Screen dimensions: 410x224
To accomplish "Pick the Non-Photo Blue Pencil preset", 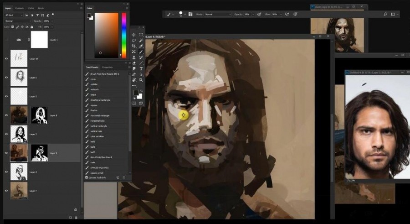I will [101, 157].
